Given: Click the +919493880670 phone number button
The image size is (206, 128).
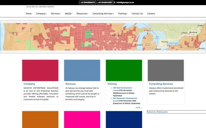Looking at the screenshot, I should tap(88, 2).
